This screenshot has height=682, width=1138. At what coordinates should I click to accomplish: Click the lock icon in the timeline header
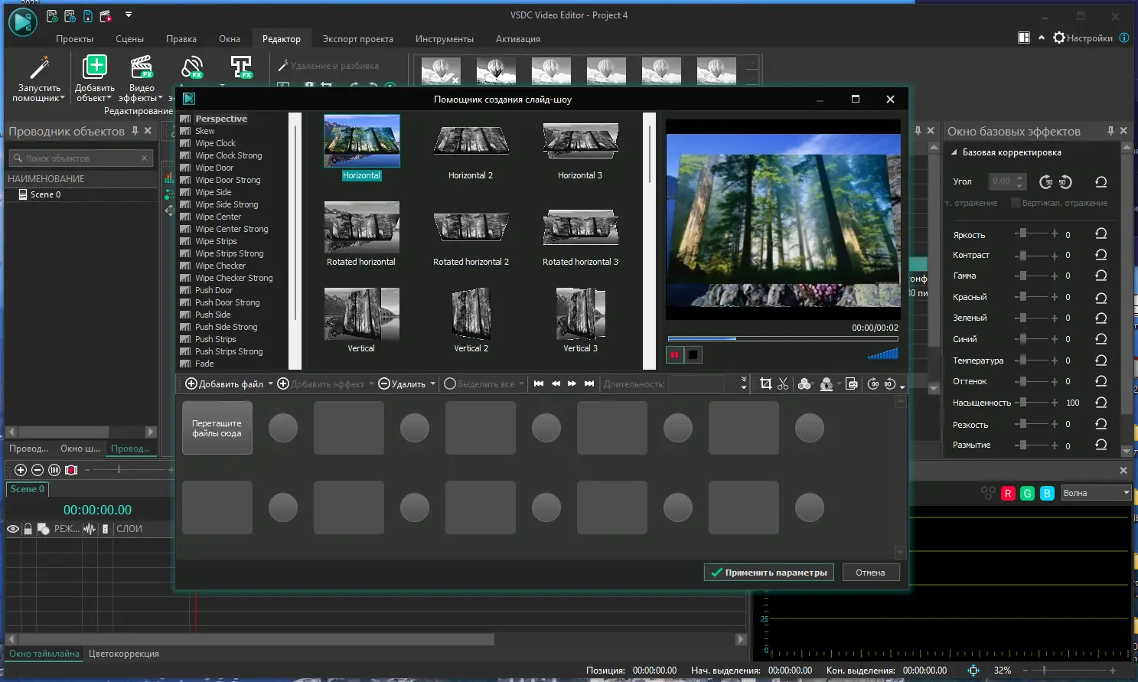(x=28, y=529)
